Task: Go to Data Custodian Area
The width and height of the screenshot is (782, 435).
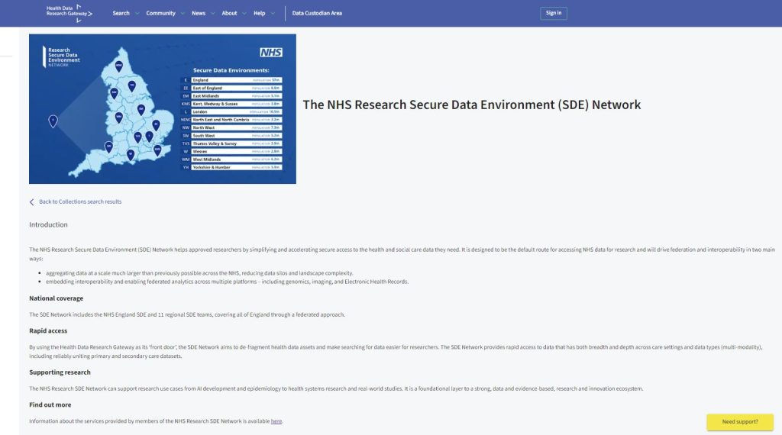Action: (x=317, y=14)
